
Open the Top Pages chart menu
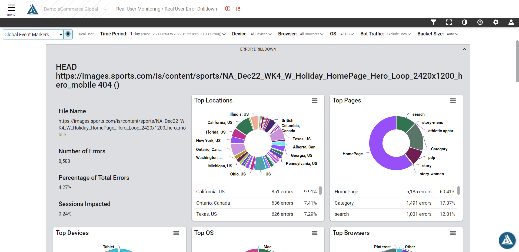[453, 101]
